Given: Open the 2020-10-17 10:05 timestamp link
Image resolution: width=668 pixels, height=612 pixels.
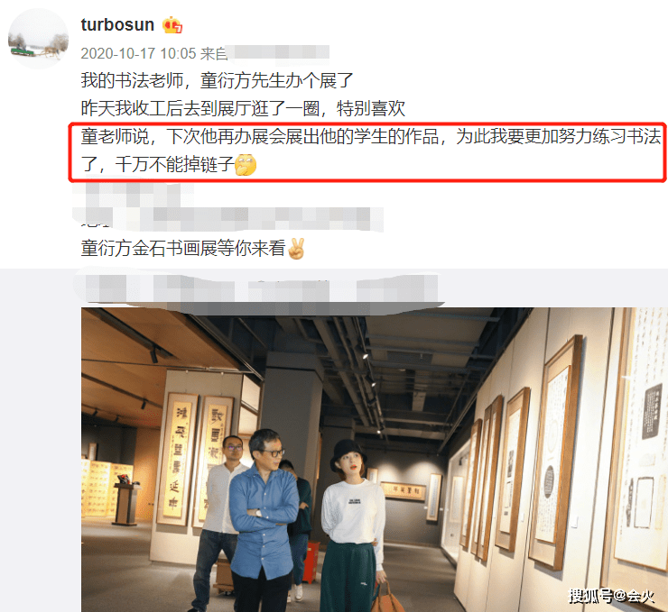Looking at the screenshot, I should tap(138, 53).
